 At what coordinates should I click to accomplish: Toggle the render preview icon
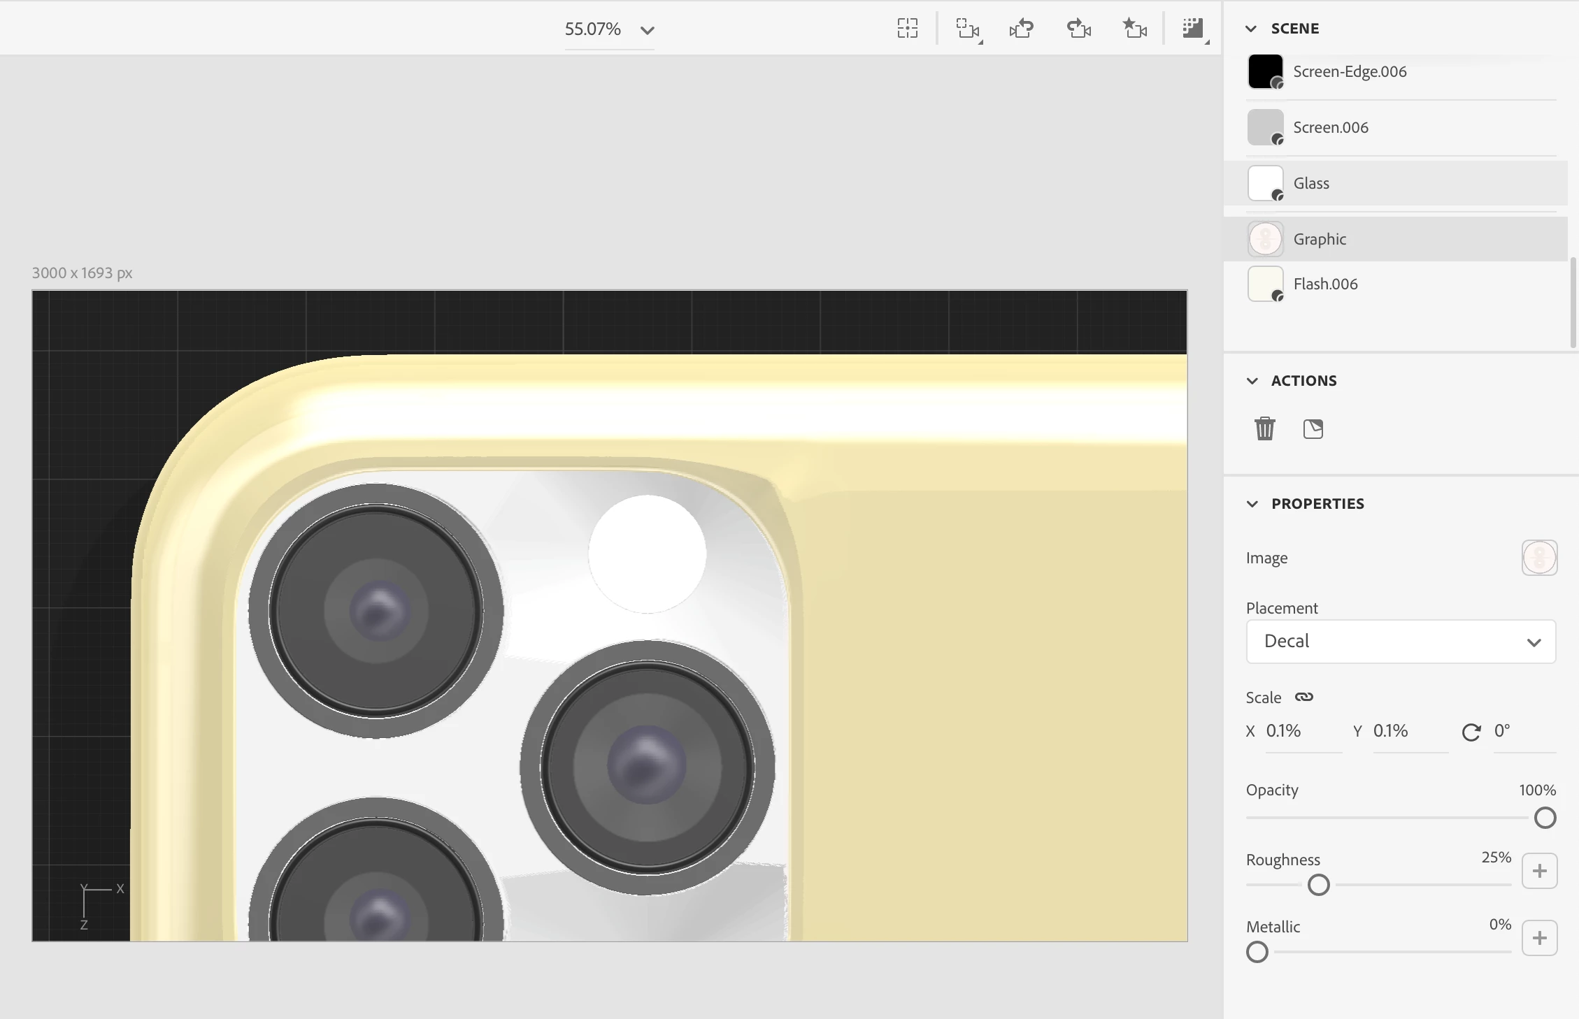click(1193, 29)
